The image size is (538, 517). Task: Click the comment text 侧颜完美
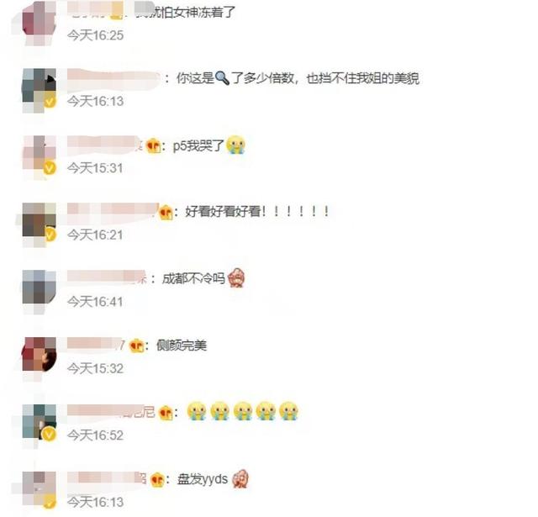[182, 346]
